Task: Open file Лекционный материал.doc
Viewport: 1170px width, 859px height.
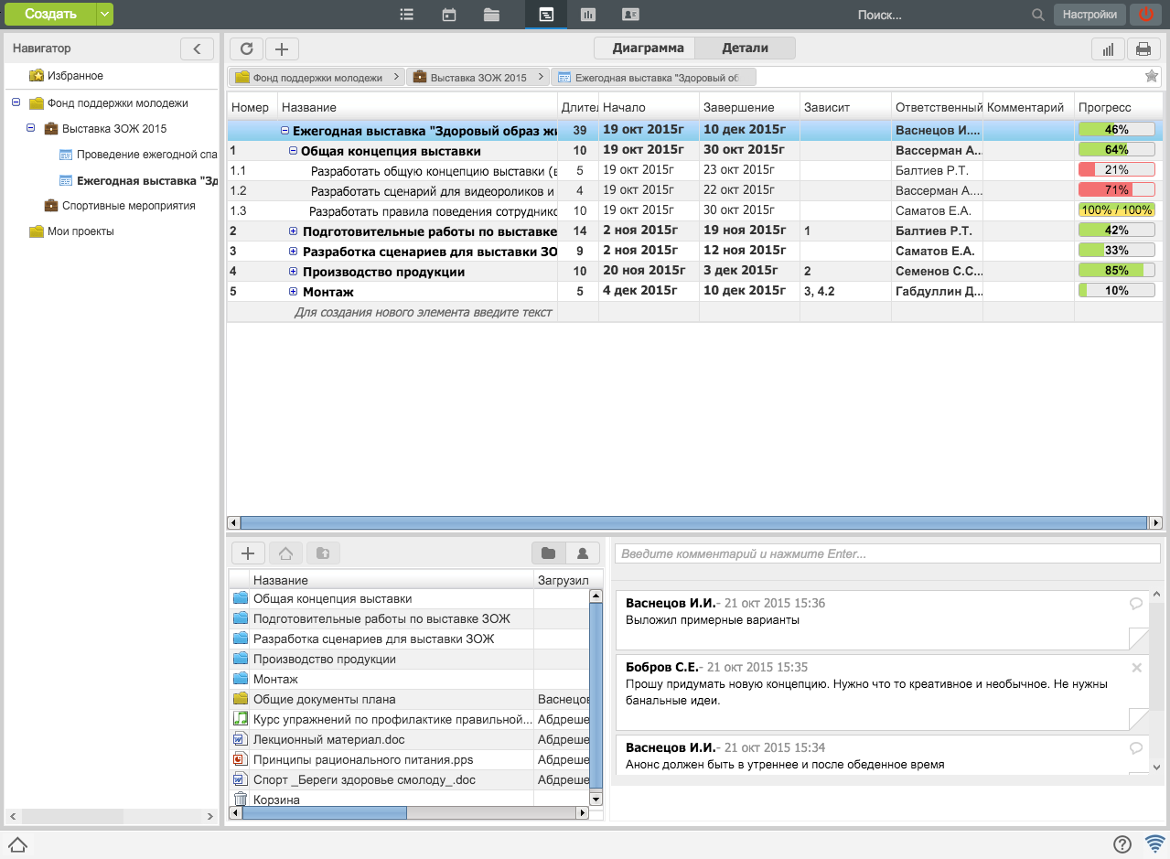Action: point(328,739)
